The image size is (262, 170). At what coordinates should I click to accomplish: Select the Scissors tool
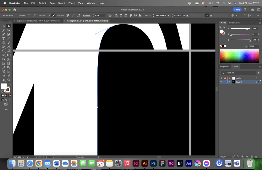(9, 47)
